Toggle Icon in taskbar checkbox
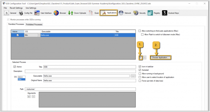 coord(140,67)
